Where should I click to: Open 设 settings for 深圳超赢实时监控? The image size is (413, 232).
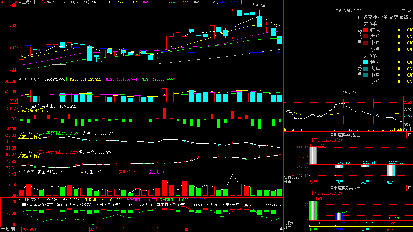point(410,135)
